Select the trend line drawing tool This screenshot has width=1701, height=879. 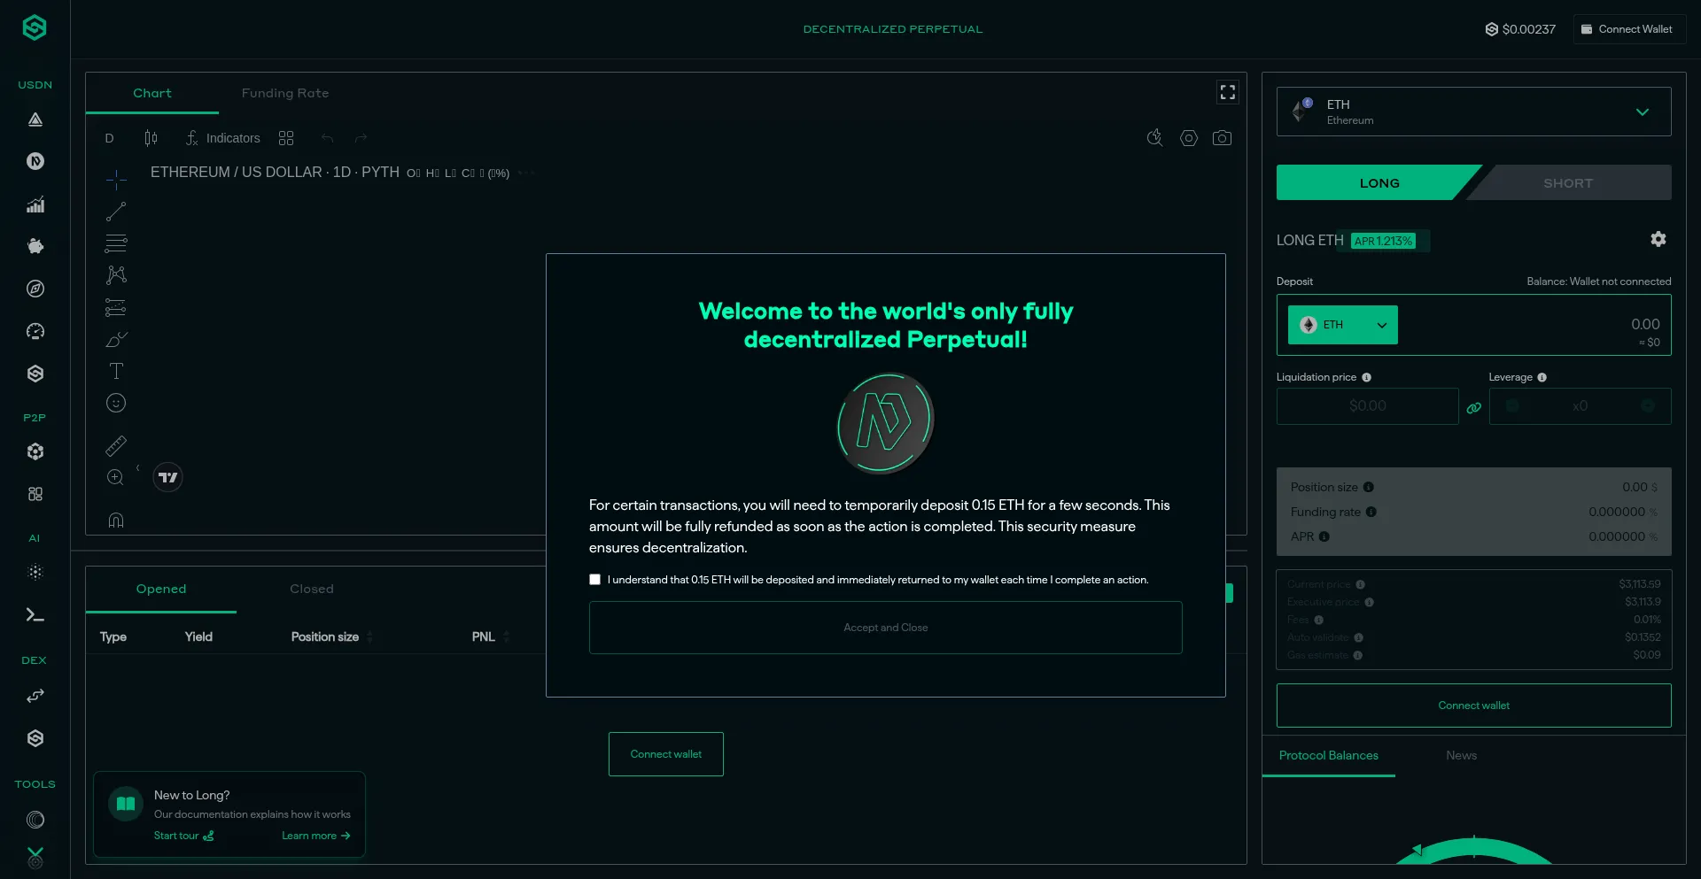(116, 212)
